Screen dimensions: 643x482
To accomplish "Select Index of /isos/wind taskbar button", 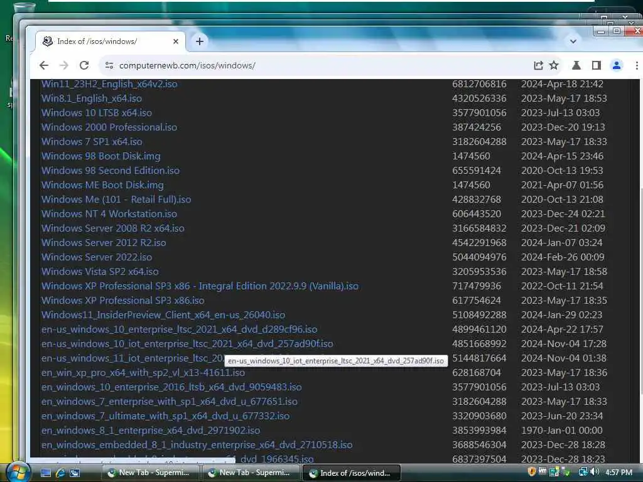I will coord(352,473).
